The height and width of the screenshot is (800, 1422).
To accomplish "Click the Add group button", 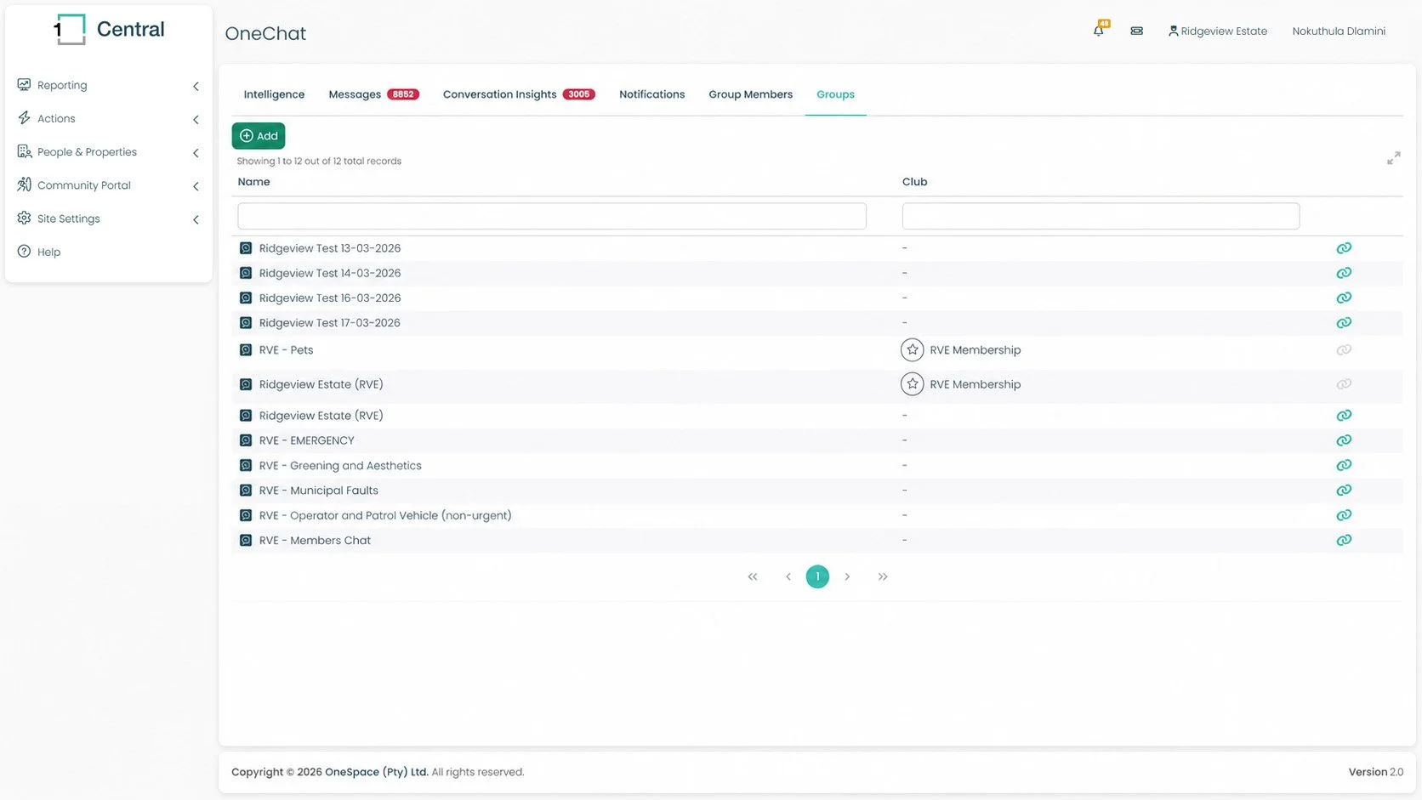I will (259, 136).
